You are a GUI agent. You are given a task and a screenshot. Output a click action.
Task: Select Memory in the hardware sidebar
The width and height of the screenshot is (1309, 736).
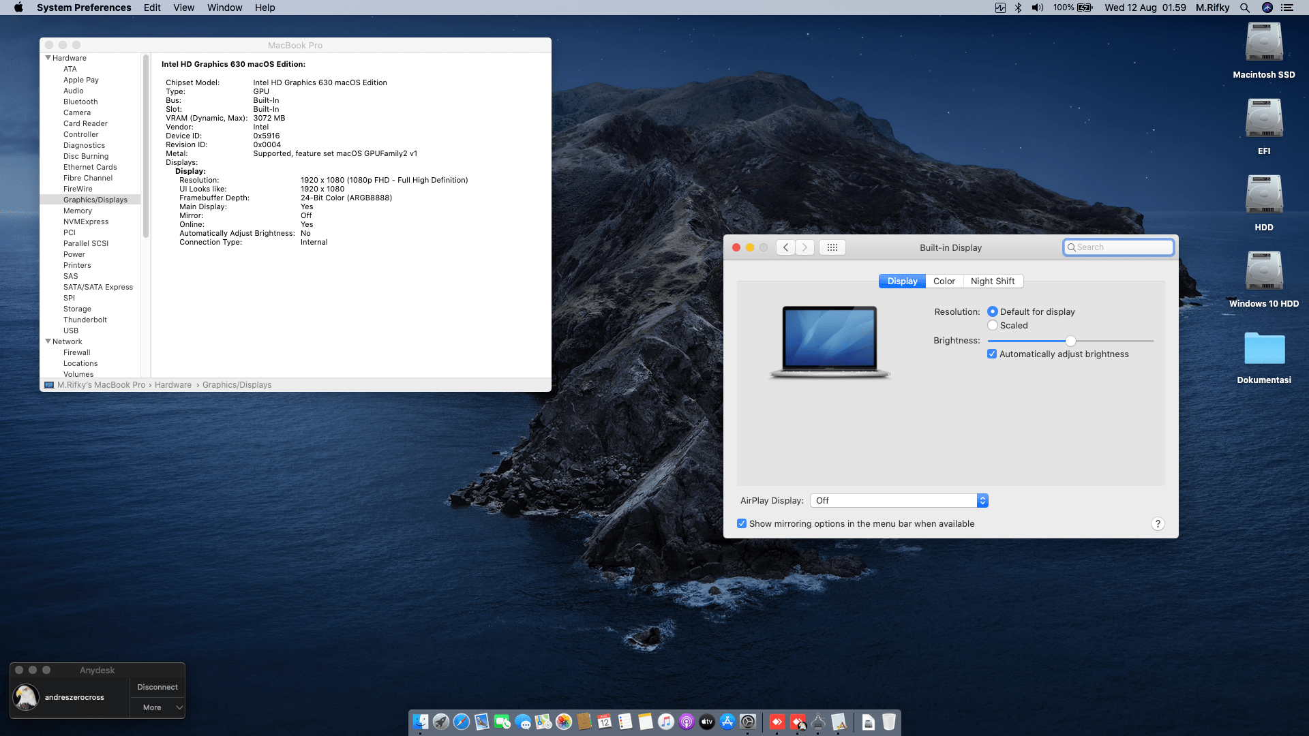(78, 211)
